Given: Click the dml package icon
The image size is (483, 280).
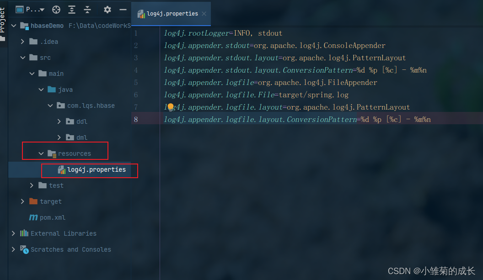Looking at the screenshot, I should pos(70,137).
